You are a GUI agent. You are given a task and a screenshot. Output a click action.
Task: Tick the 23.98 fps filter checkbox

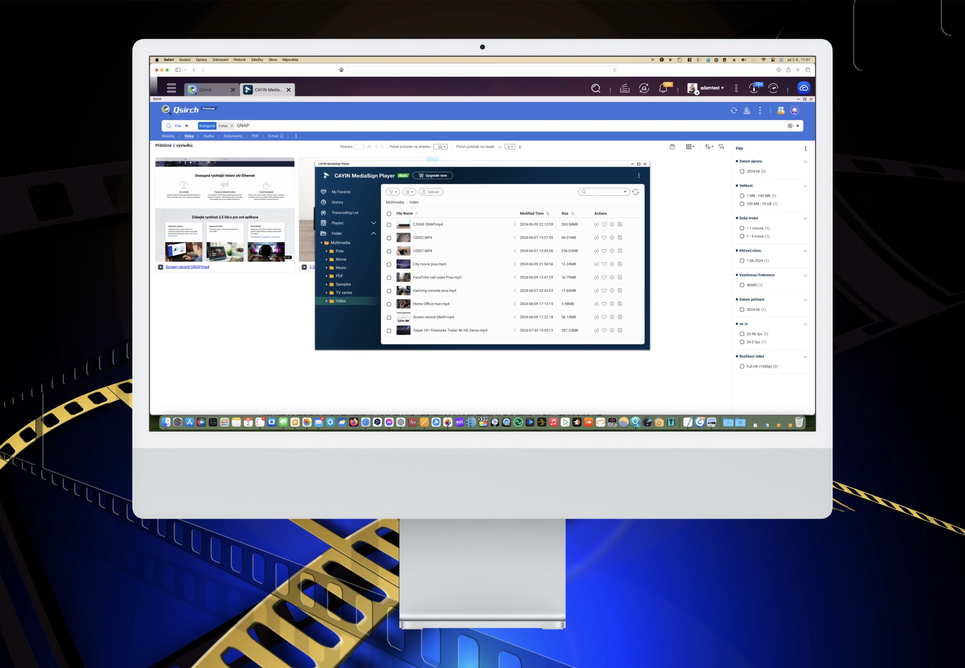click(x=742, y=334)
